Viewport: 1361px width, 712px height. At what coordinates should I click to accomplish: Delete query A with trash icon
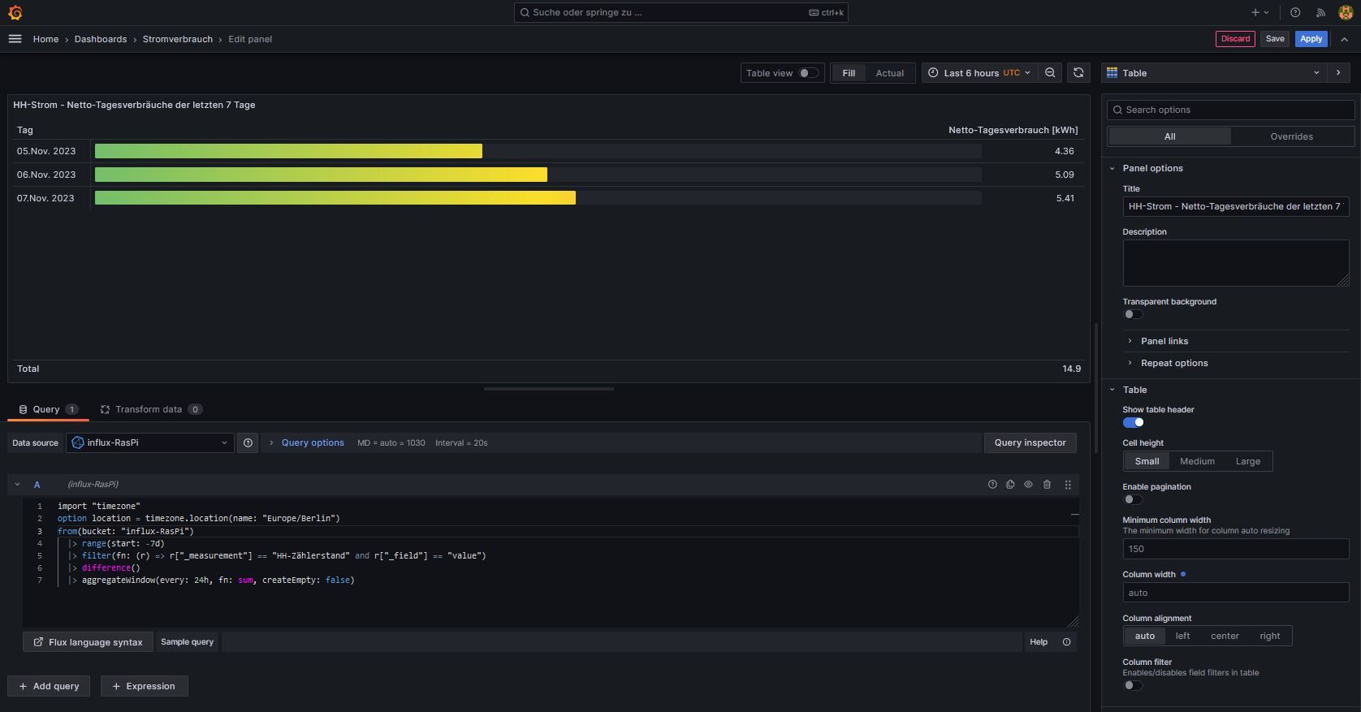[x=1047, y=485]
